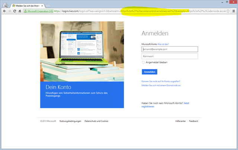
Task: Close the 'Melden Sie sich bei Ihrem' tab
Action: (42, 6)
